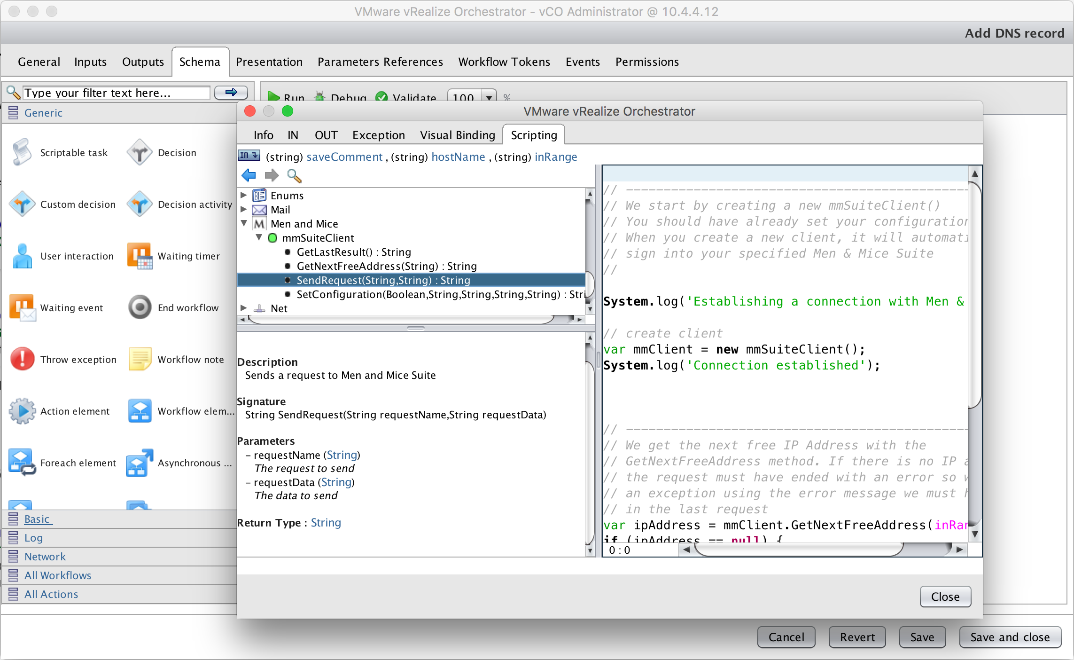
Task: Select GetNextFreeAddress(String) method
Action: (x=387, y=266)
